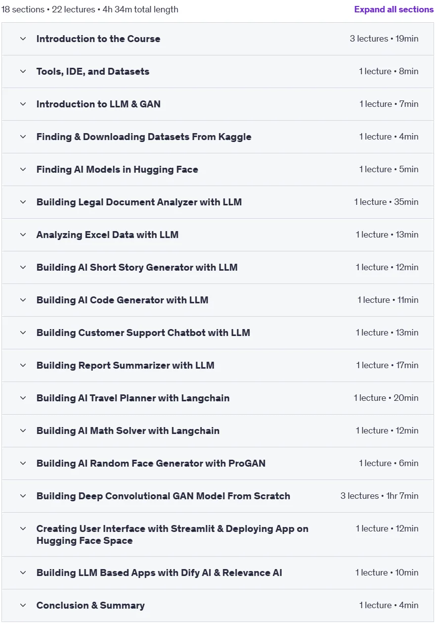435x623 pixels.
Task: Expand chevron beside Introduction to LLM & GAN
Action: pos(23,104)
